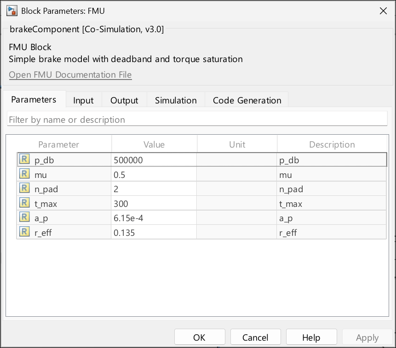Select the Simulation tab
Image resolution: width=396 pixels, height=348 pixels.
(x=176, y=100)
